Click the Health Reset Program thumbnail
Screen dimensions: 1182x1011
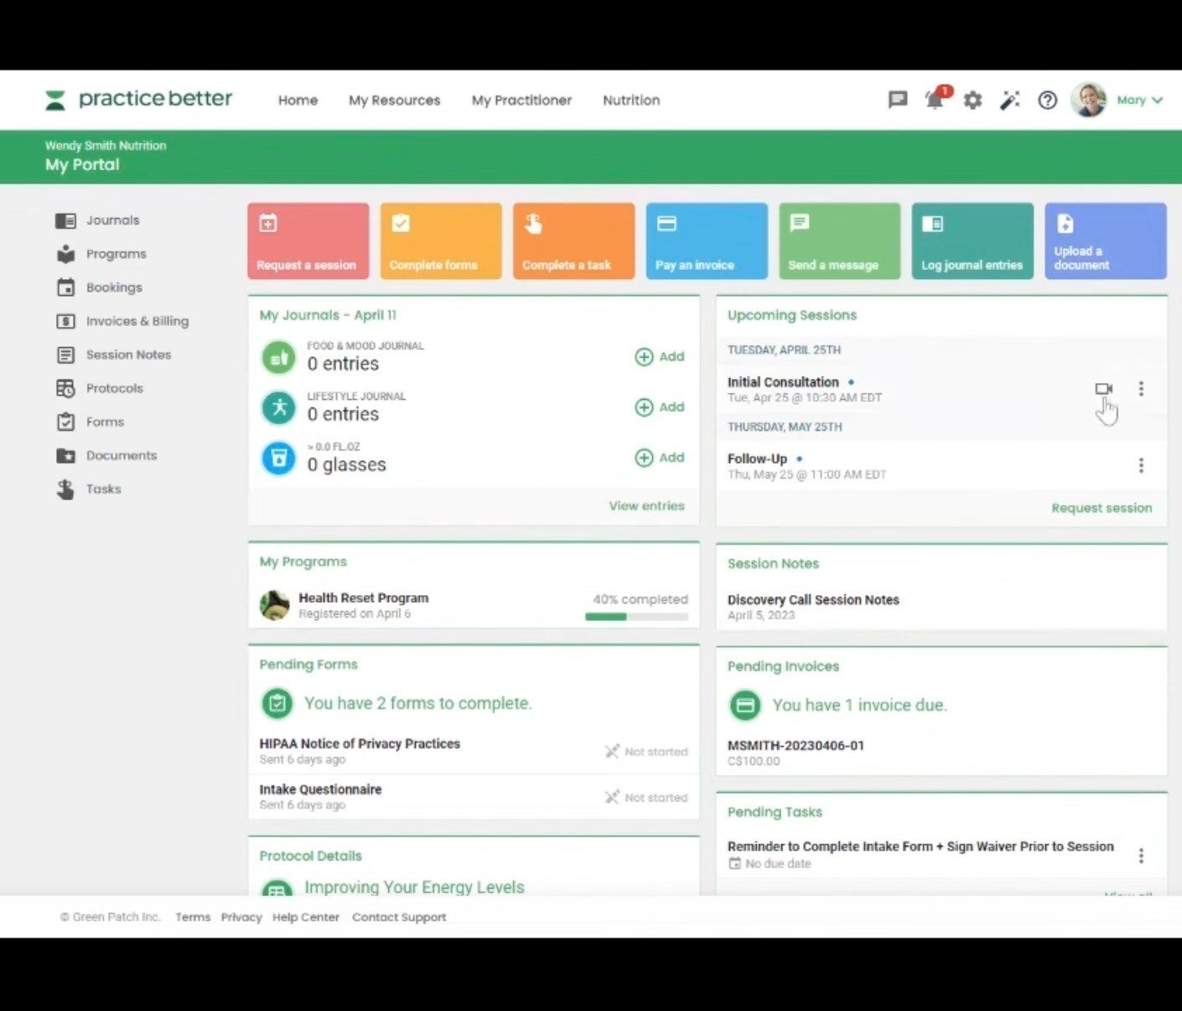tap(275, 604)
